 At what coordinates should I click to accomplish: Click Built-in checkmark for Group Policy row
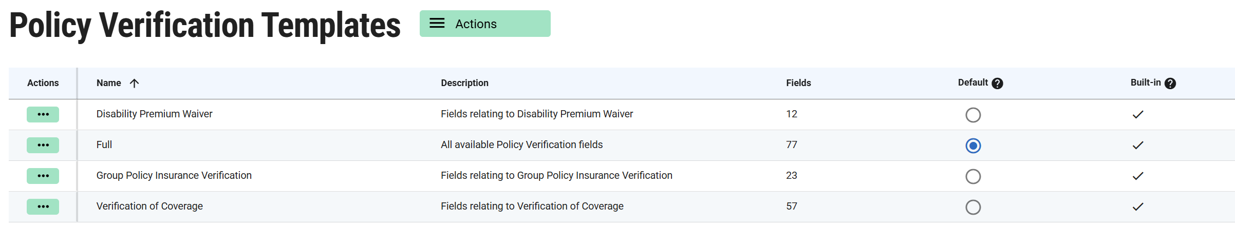[1138, 176]
